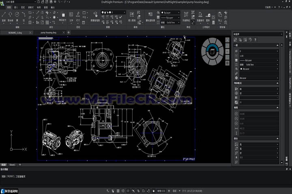292x194 pixels.
Task: Click the Insert Block icon
Action: [132, 15]
